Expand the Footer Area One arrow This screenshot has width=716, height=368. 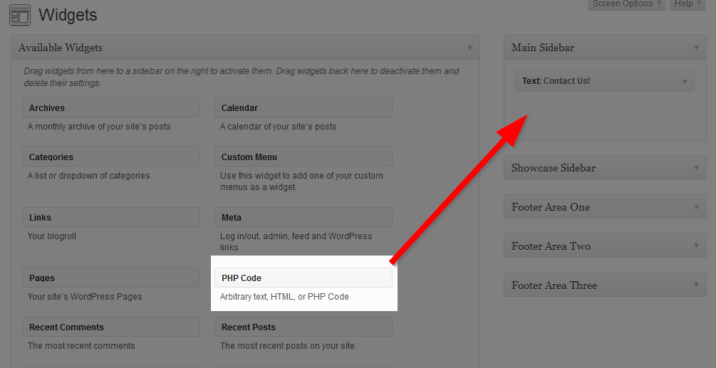(696, 207)
